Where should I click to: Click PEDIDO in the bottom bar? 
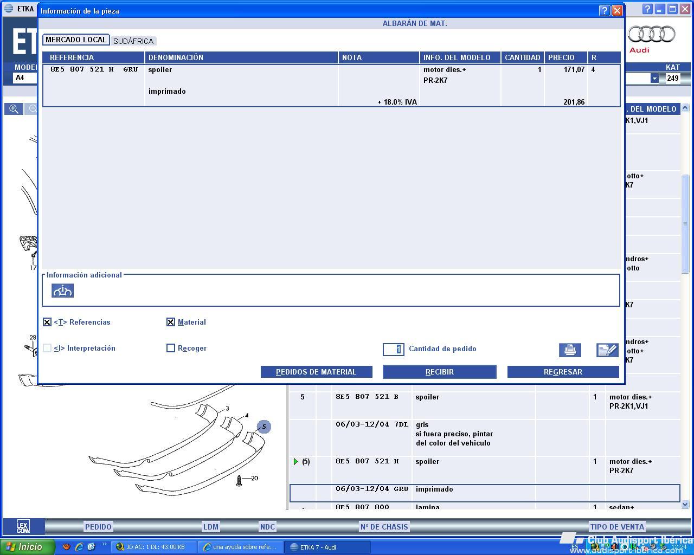(98, 527)
